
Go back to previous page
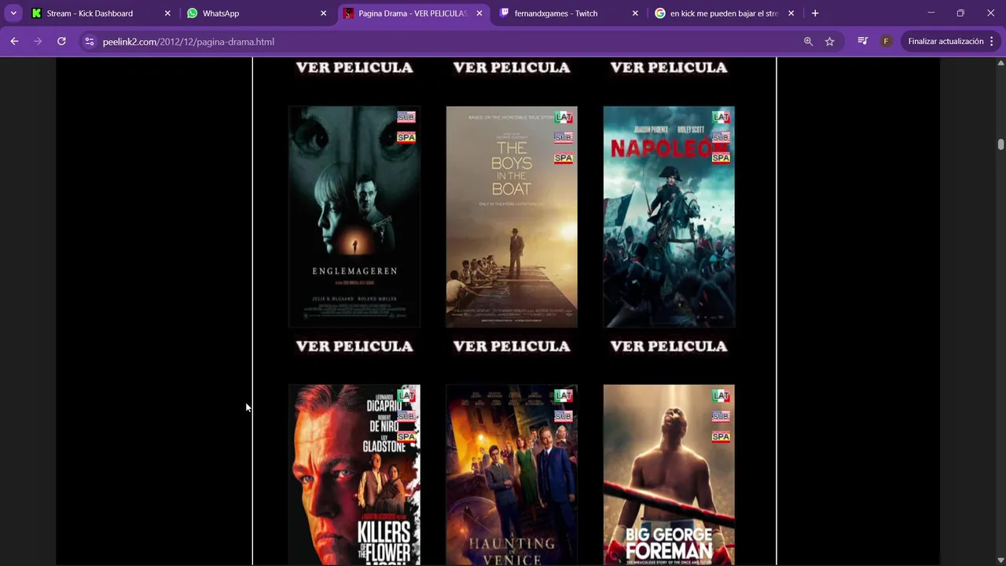point(14,42)
